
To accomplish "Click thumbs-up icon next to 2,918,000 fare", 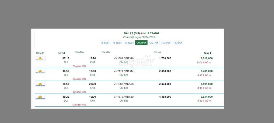I will (207, 62).
